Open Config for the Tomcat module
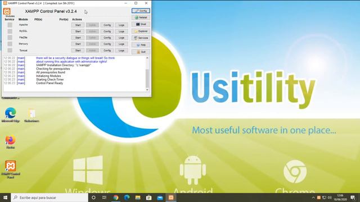 pyautogui.click(x=107, y=50)
